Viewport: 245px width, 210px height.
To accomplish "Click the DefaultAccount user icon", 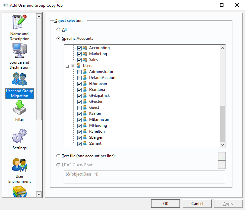I will 85,78.
